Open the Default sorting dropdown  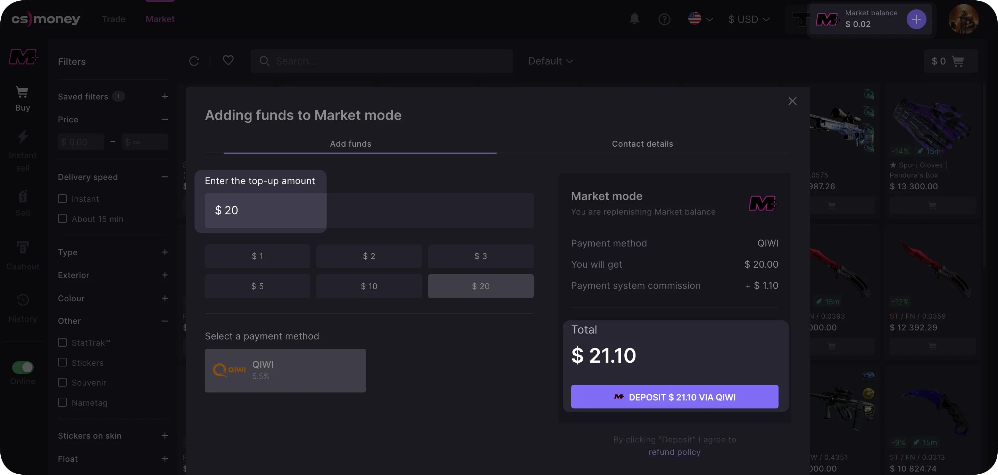pyautogui.click(x=550, y=61)
